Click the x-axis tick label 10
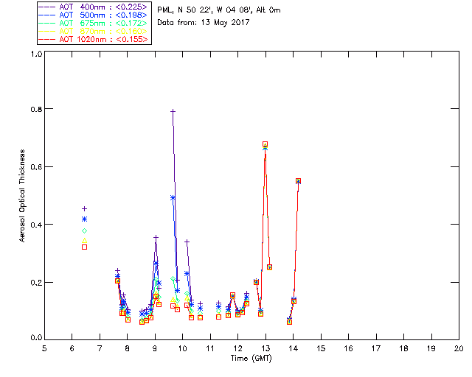Viewport: 472px width, 377px height. click(182, 348)
